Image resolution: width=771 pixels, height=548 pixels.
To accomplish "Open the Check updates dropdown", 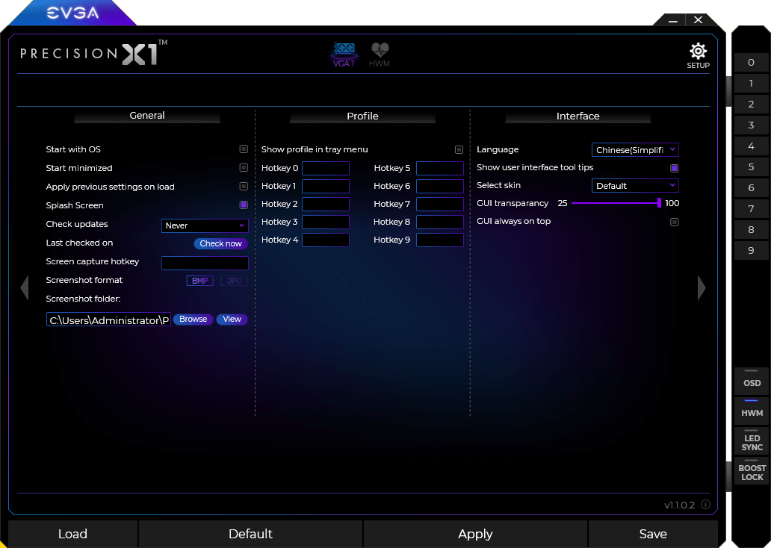I will [x=205, y=225].
